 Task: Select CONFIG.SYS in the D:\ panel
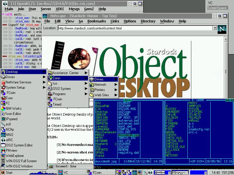coord(127,129)
